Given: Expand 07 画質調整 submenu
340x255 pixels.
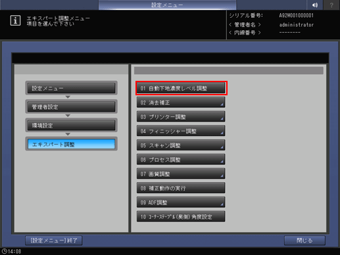Looking at the screenshot, I should pyautogui.click(x=181, y=174).
